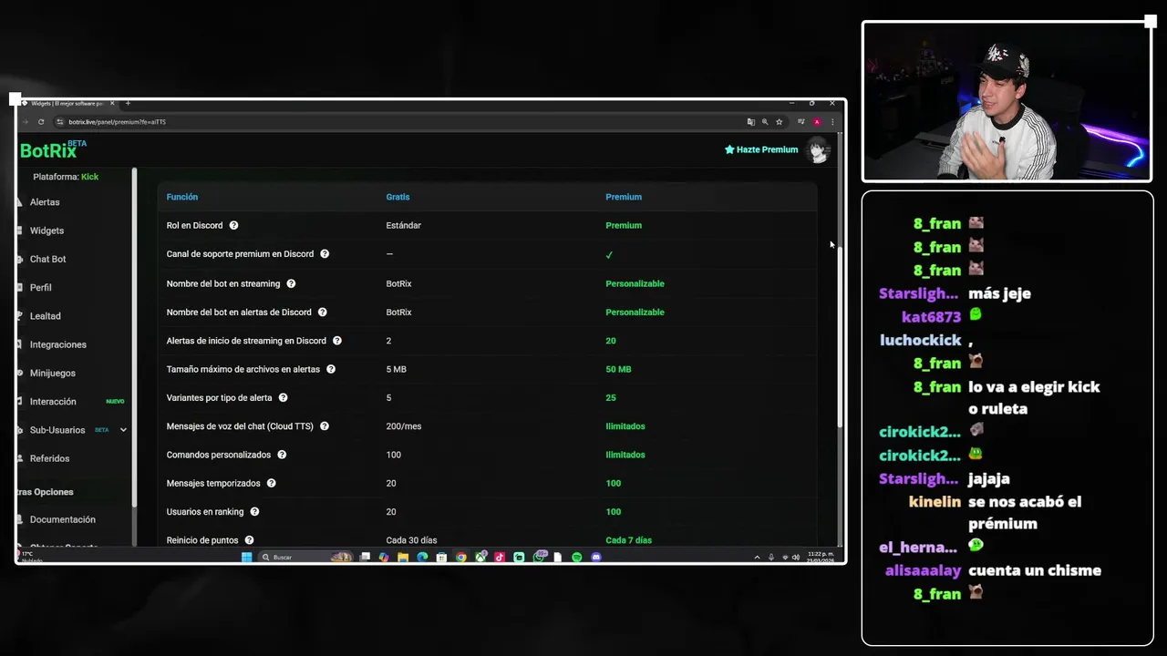Screen dimensions: 1167x656
Task: Open help icon for Variantes por tipo de alerta
Action: coord(283,397)
